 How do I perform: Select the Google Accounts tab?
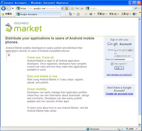click(x=38, y=14)
